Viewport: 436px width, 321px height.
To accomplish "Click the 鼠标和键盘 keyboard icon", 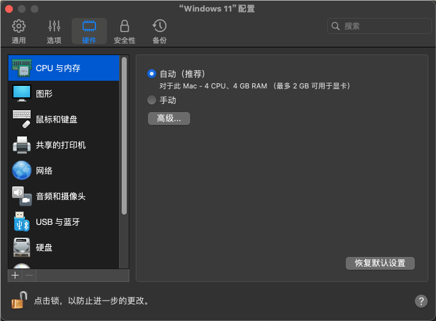I will click(x=22, y=119).
